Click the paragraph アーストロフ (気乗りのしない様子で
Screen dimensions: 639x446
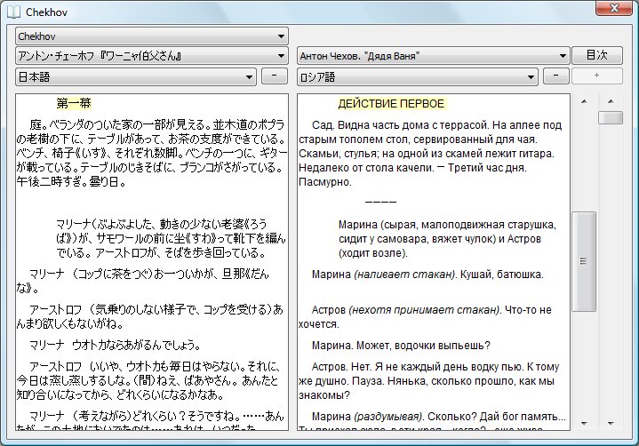[150, 316]
